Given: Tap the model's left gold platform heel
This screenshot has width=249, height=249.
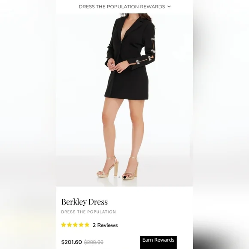Looking at the screenshot, I should 131,168.
